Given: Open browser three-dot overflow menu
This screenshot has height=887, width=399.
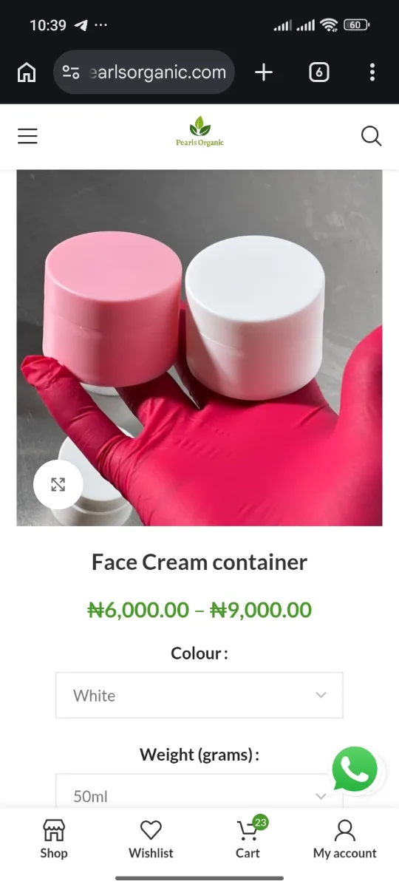Looking at the screenshot, I should coord(372,72).
